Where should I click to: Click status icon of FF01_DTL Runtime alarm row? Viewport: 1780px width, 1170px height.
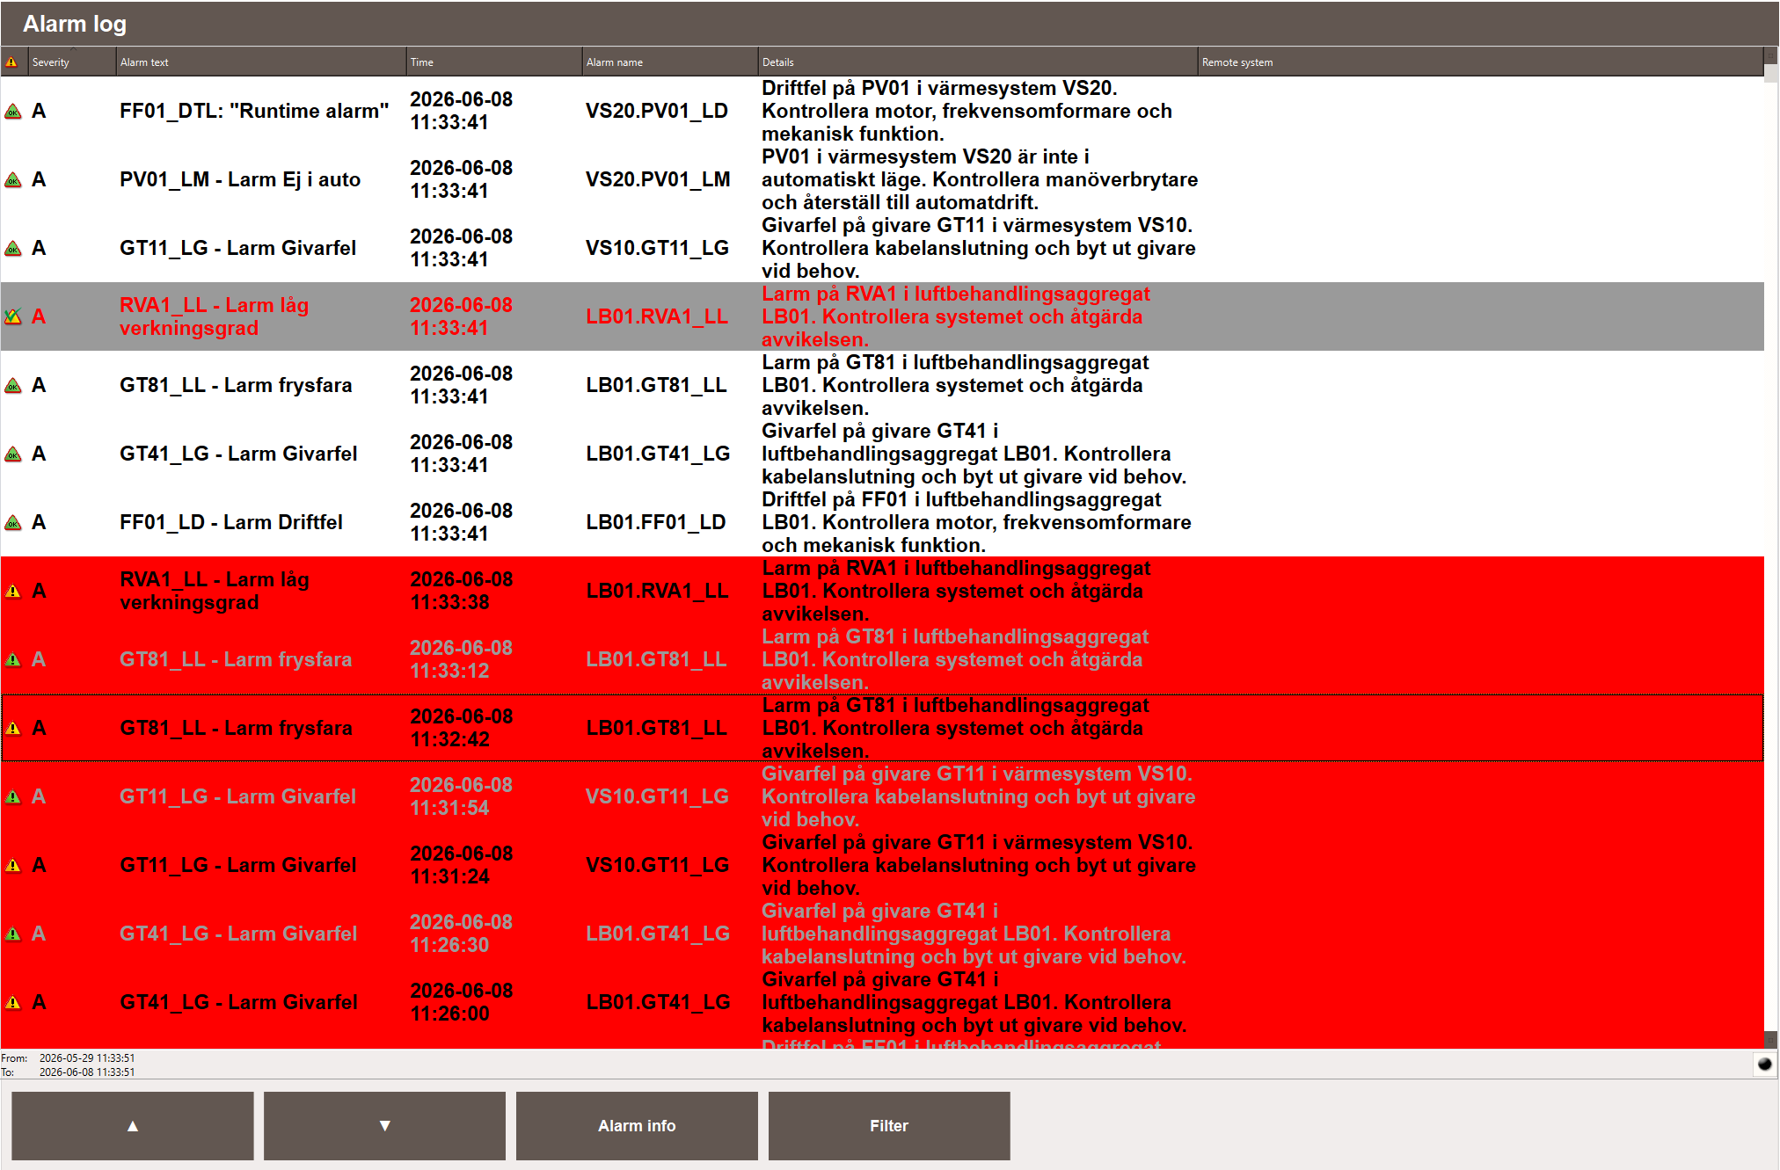pos(13,112)
